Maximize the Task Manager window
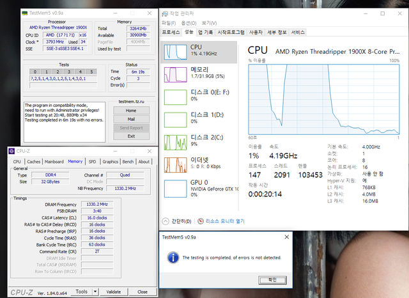409x298 pixels. pyautogui.click(x=383, y=13)
